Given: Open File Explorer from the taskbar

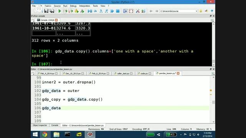Looking at the screenshot, I should click(57, 135).
